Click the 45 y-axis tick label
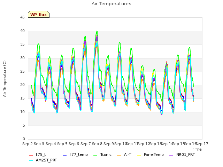This screenshot has height=167, width=223. (22, 17)
